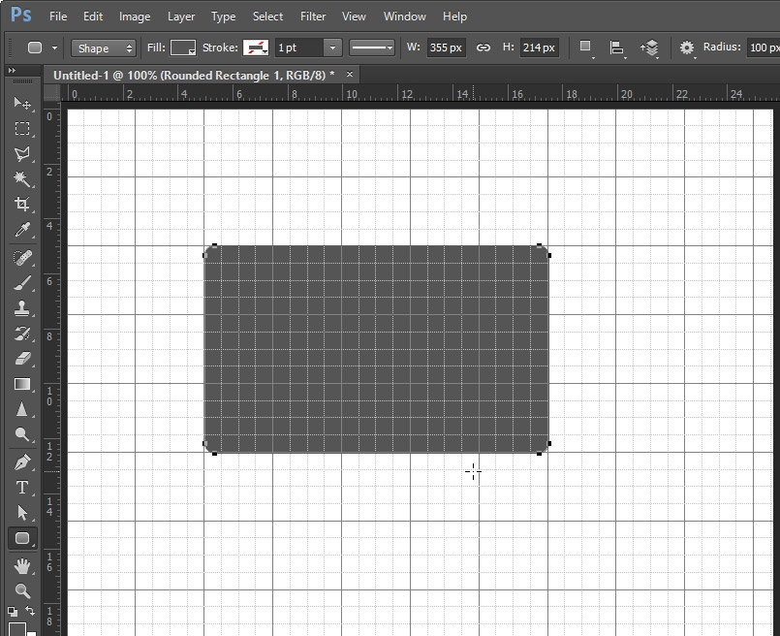Close the Untitled-1 document tab
780x636 pixels.
pos(350,74)
